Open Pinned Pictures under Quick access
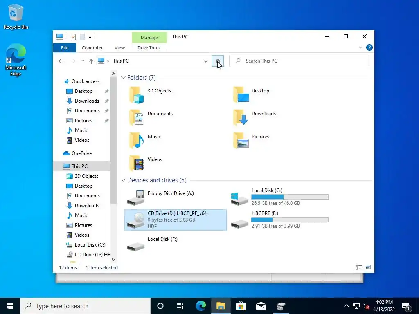The height and width of the screenshot is (314, 419). coord(79,121)
